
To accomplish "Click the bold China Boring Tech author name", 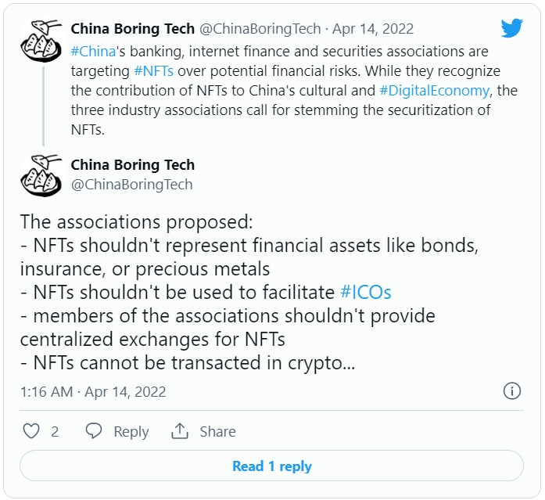I will pos(132,165).
